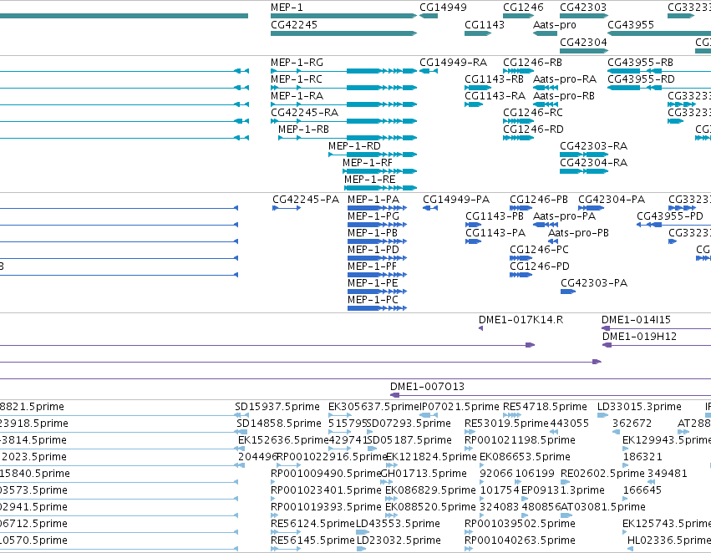Click protein label MEP-1-PF
711x553 pixels.
click(372, 266)
